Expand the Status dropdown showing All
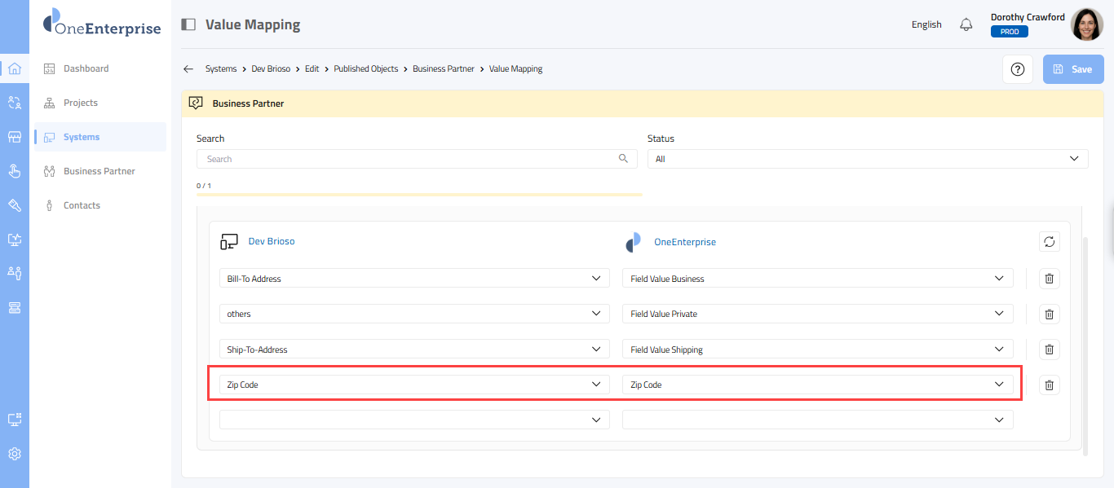 pyautogui.click(x=867, y=159)
